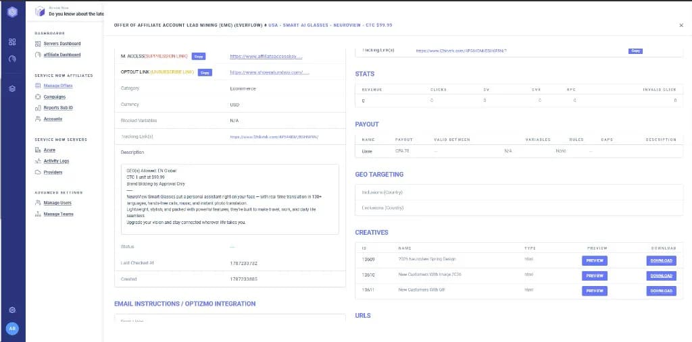Click the URLS section heading
692x342 pixels.
pyautogui.click(x=363, y=316)
